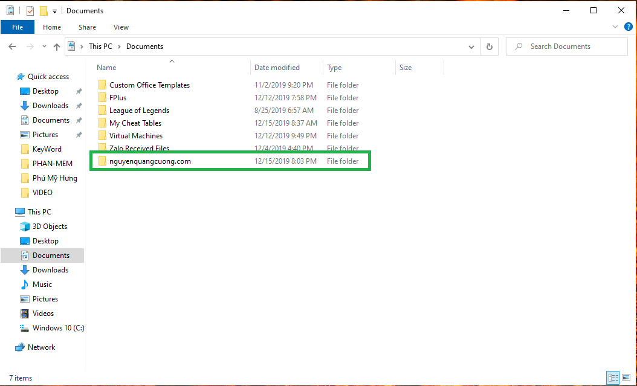Screen dimensions: 637x386
Task: Switch to the View ribbon tab
Action: pyautogui.click(x=121, y=27)
